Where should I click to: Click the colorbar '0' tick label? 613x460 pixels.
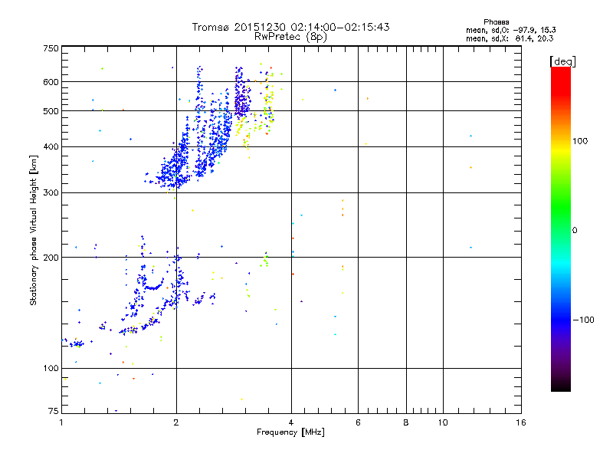click(574, 231)
